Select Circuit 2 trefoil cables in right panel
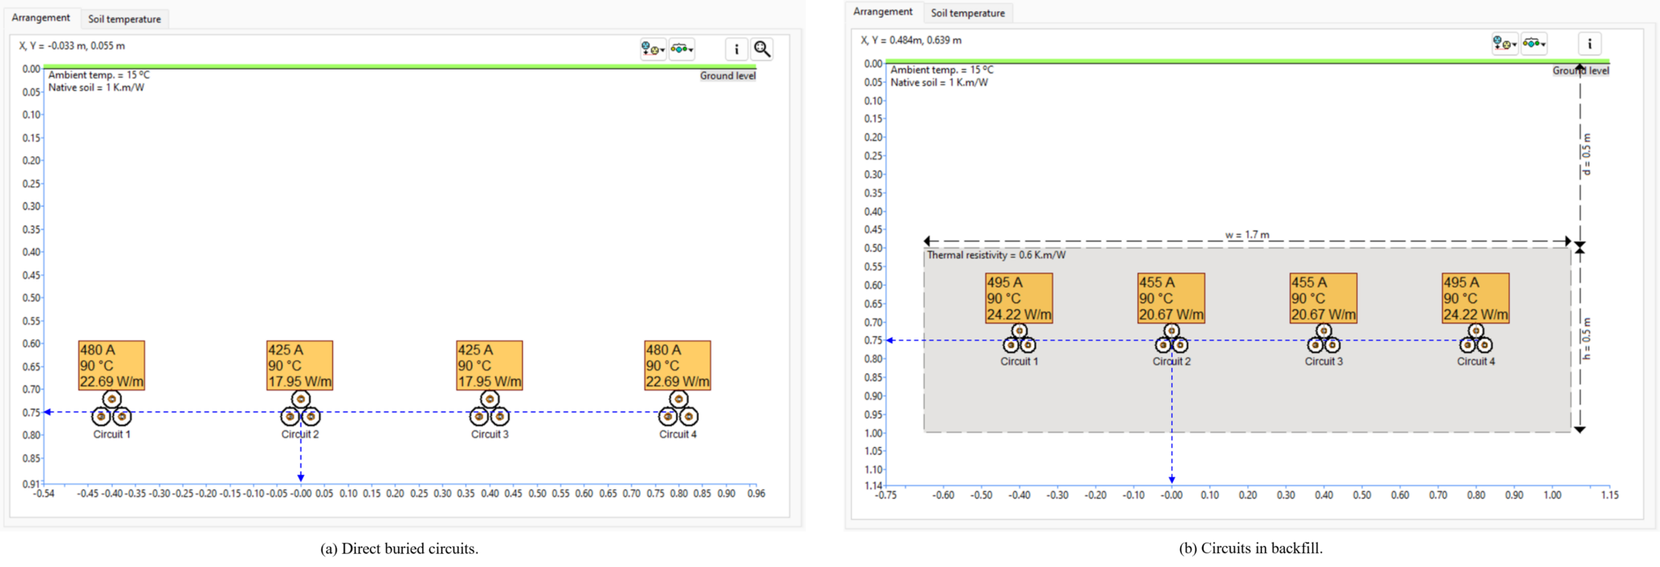The height and width of the screenshot is (567, 1660). (x=1171, y=340)
